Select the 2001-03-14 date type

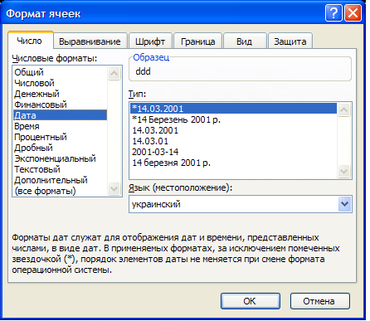[234, 152]
